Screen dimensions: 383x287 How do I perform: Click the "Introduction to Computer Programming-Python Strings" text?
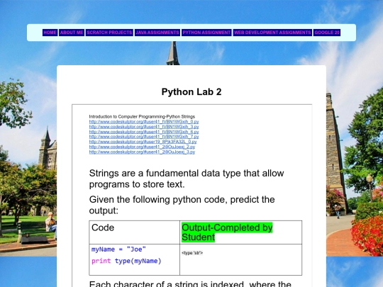point(142,117)
